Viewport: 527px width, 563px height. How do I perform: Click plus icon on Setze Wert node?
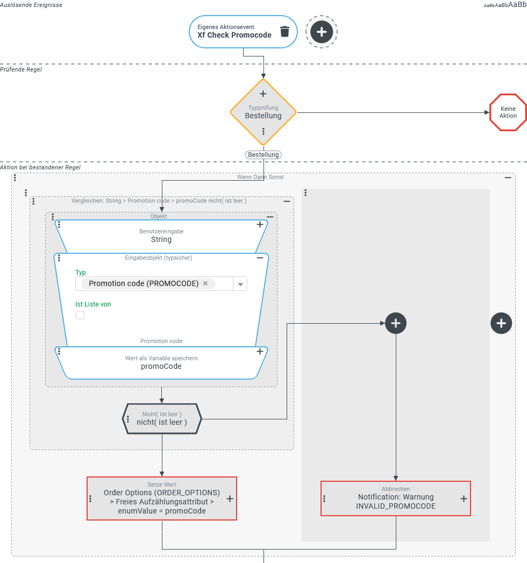230,498
